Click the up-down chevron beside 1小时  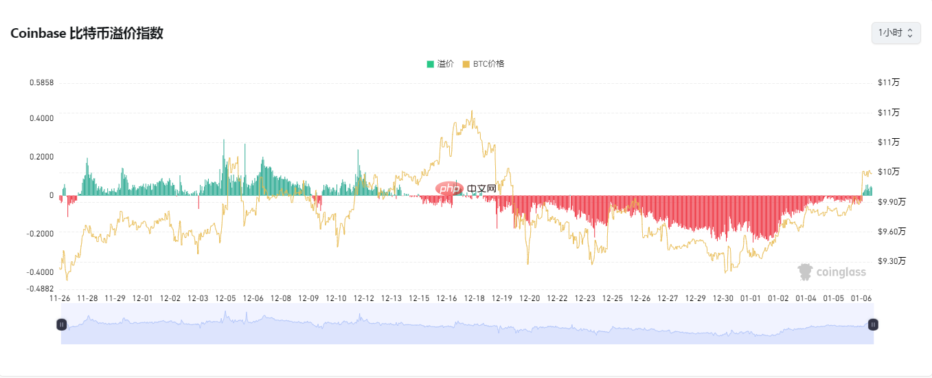pos(910,33)
